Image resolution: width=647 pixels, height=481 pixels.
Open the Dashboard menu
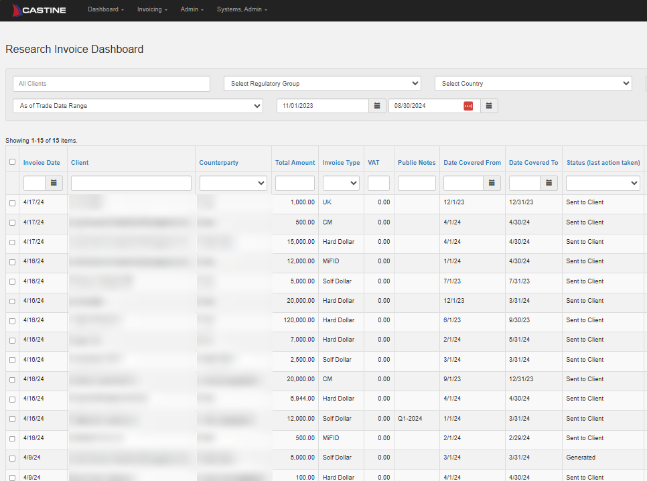tap(106, 9)
